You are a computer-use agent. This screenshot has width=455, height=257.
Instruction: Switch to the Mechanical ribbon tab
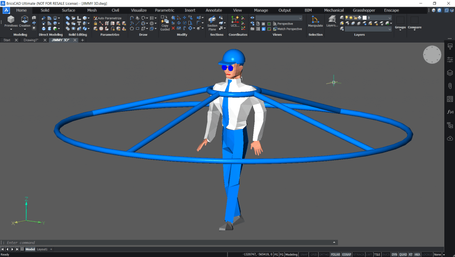point(334,10)
